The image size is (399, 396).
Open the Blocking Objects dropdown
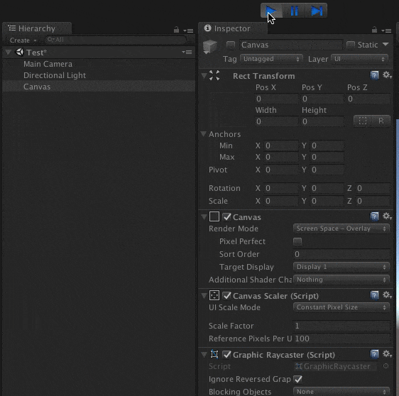(x=341, y=392)
